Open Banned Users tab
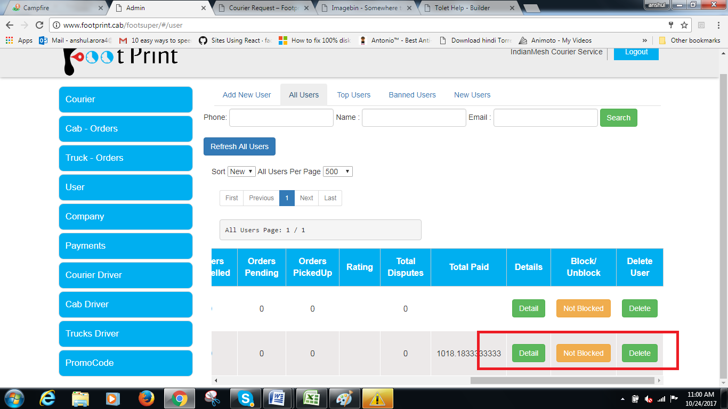 [412, 95]
